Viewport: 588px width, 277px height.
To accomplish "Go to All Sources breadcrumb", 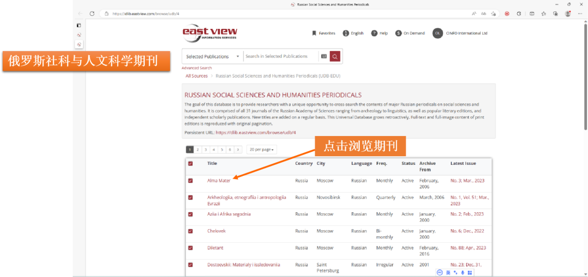I will pos(197,76).
